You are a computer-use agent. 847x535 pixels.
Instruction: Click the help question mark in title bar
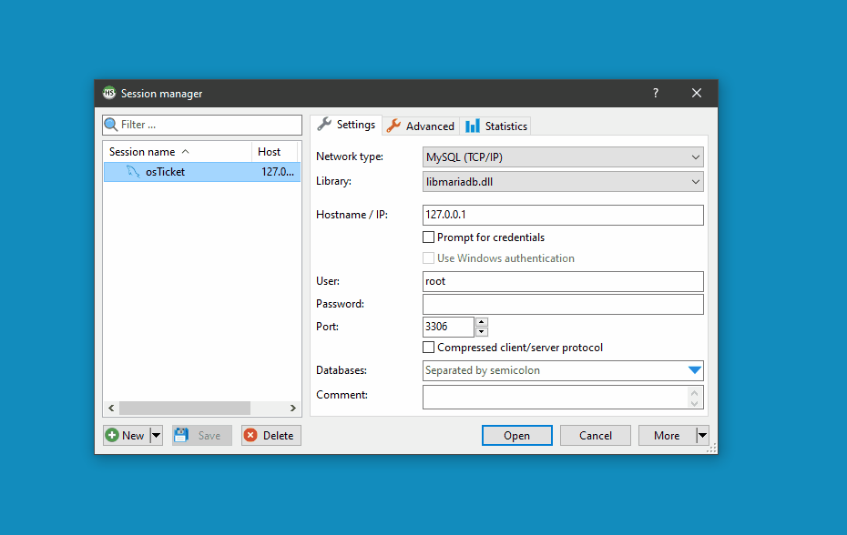point(655,93)
